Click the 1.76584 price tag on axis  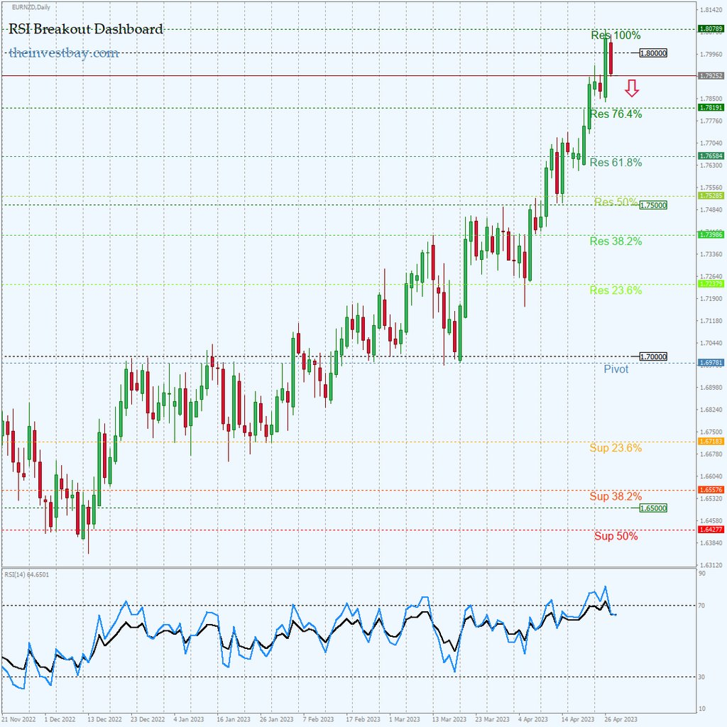point(711,156)
